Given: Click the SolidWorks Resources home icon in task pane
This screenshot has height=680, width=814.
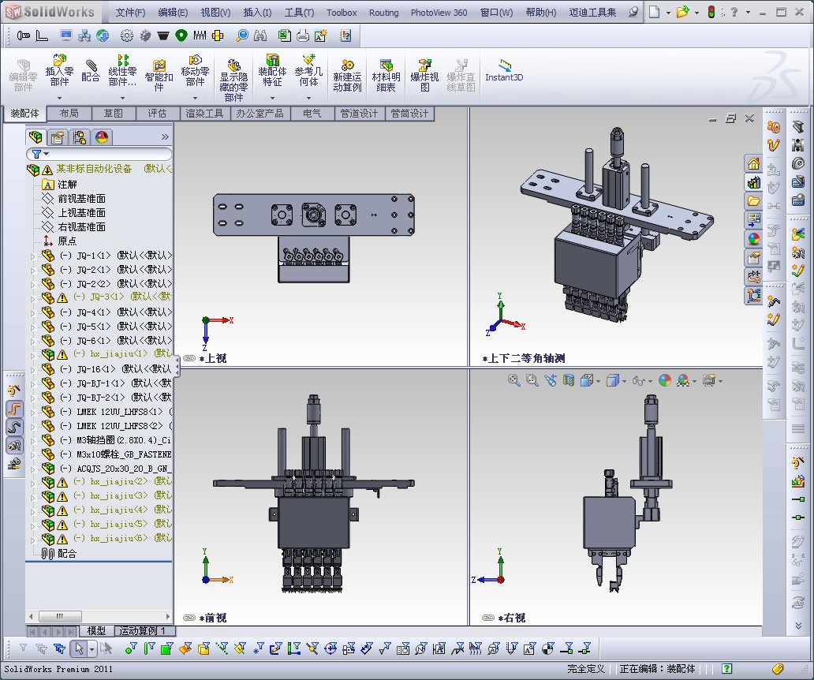Looking at the screenshot, I should (754, 164).
